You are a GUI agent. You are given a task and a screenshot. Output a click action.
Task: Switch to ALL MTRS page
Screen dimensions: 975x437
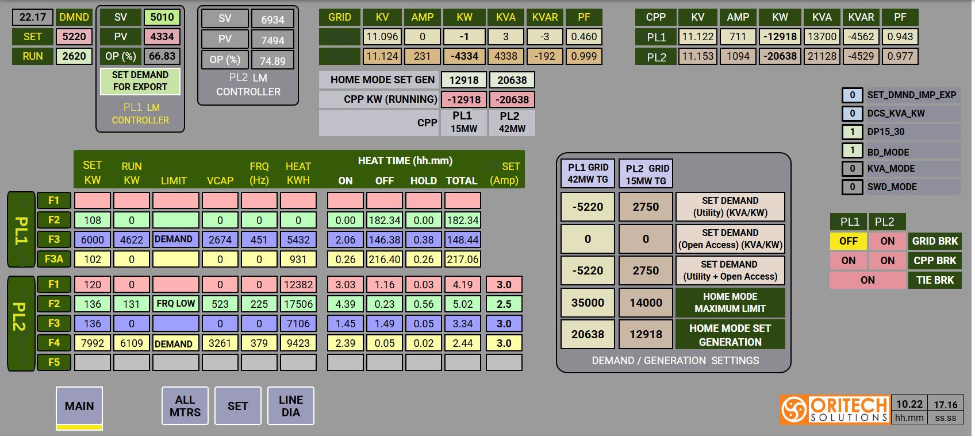tap(185, 406)
